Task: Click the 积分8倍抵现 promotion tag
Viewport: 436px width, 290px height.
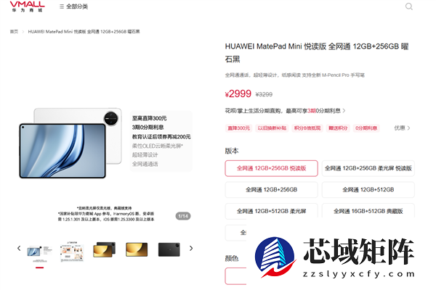Action: (x=307, y=128)
